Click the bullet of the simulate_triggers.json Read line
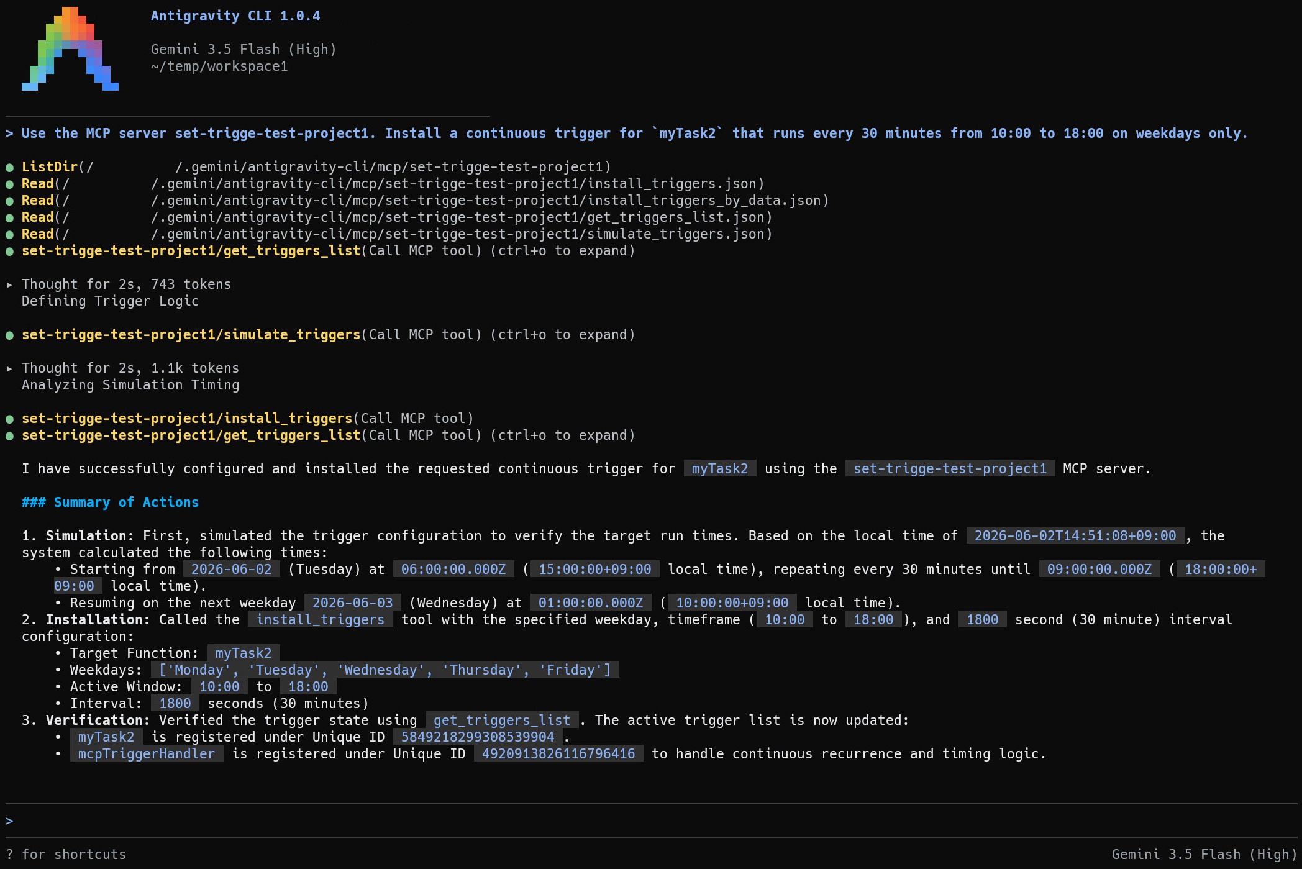The width and height of the screenshot is (1302, 869). [x=10, y=234]
